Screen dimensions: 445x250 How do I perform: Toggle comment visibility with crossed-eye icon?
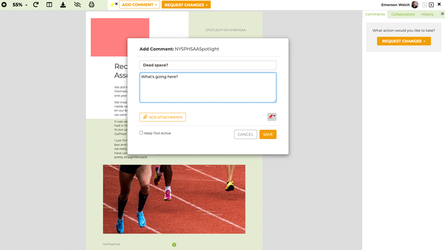coord(77,4)
